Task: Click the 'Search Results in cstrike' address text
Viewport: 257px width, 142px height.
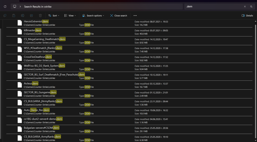Action: (x=38, y=7)
